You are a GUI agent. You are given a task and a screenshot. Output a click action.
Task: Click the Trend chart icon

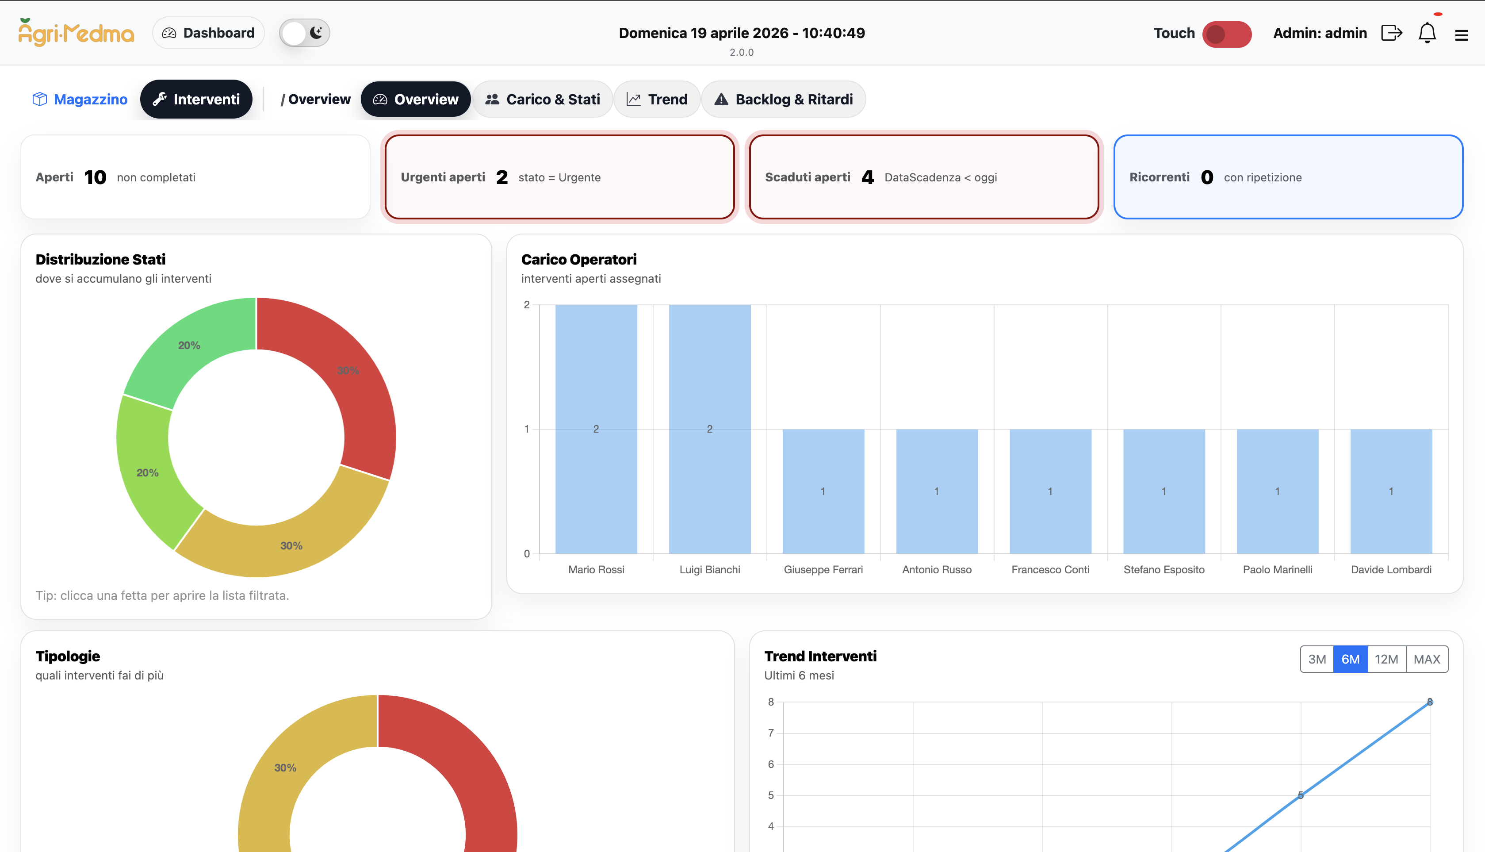634,100
